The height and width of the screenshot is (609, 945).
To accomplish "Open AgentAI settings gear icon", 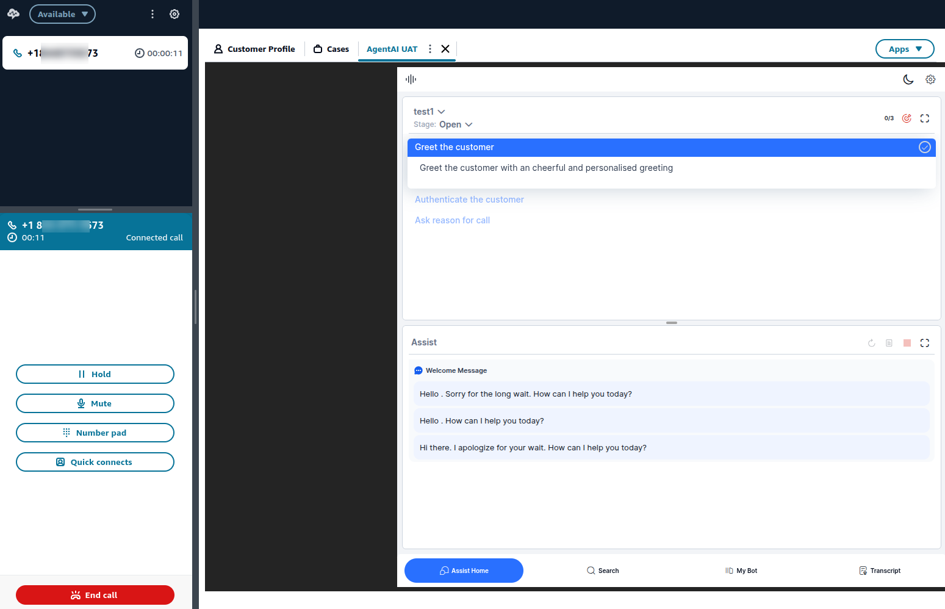I will pos(930,79).
